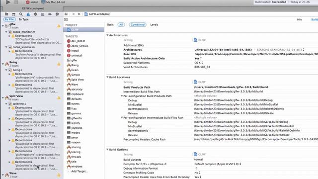Collapse the Architectures section
This screenshot has width=318, height=179.
107,35
